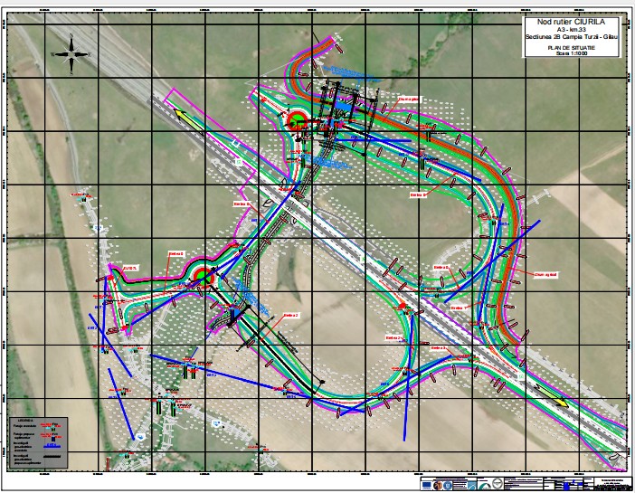Click the black line sample in the legend
This screenshot has width=635, height=493.
[52, 457]
